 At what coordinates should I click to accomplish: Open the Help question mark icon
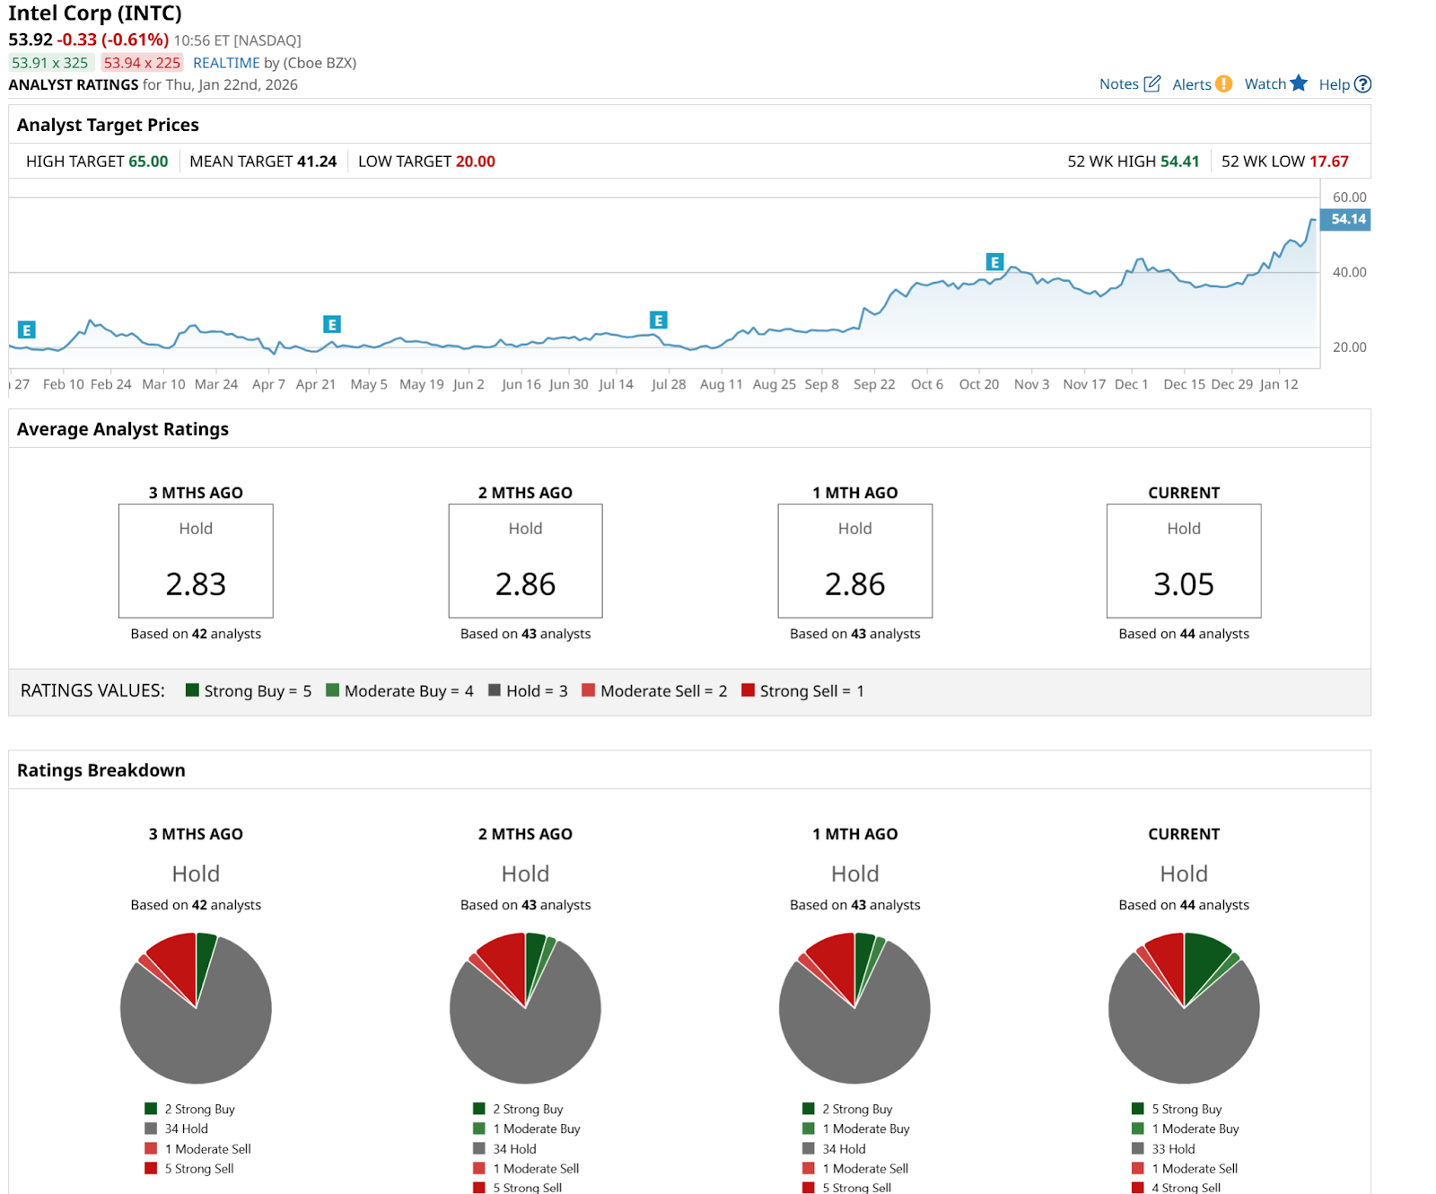tap(1362, 83)
